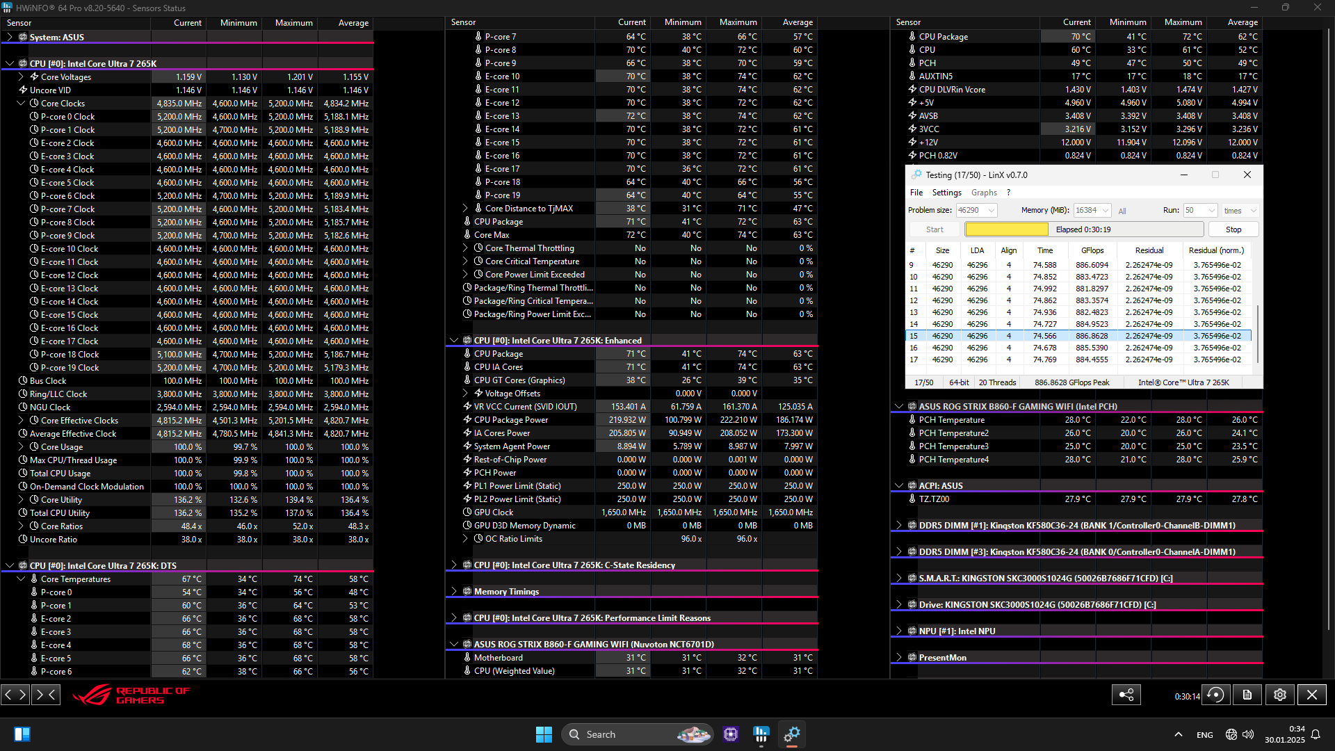Viewport: 1335px width, 751px height.
Task: Click the Windows Start button
Action: click(x=544, y=734)
